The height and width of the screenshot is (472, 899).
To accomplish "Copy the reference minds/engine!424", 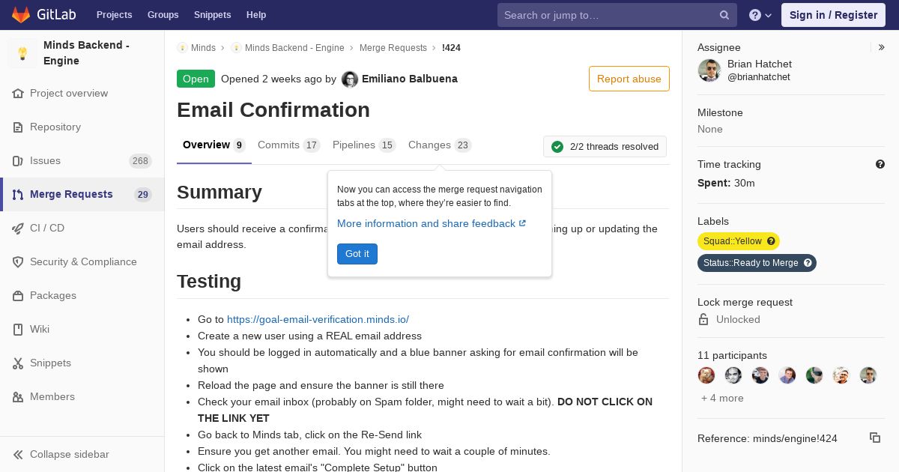I will click(875, 438).
